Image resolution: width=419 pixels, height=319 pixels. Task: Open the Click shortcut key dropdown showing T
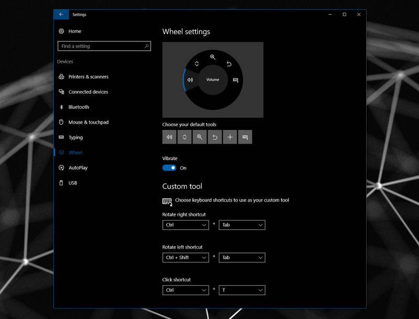[x=242, y=290]
